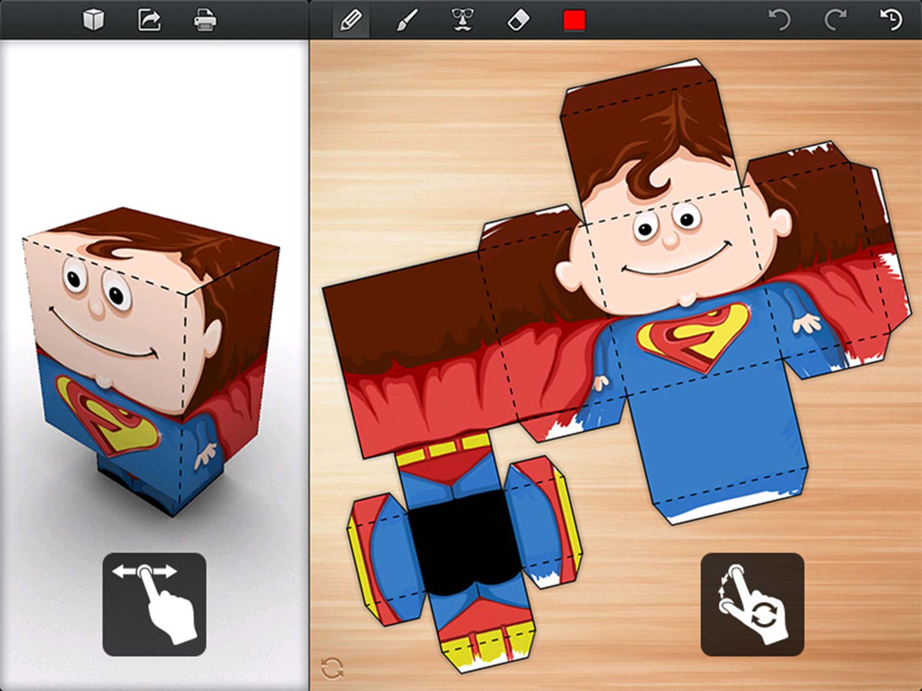
Task: Click the reset view arrows icon
Action: pyautogui.click(x=332, y=668)
